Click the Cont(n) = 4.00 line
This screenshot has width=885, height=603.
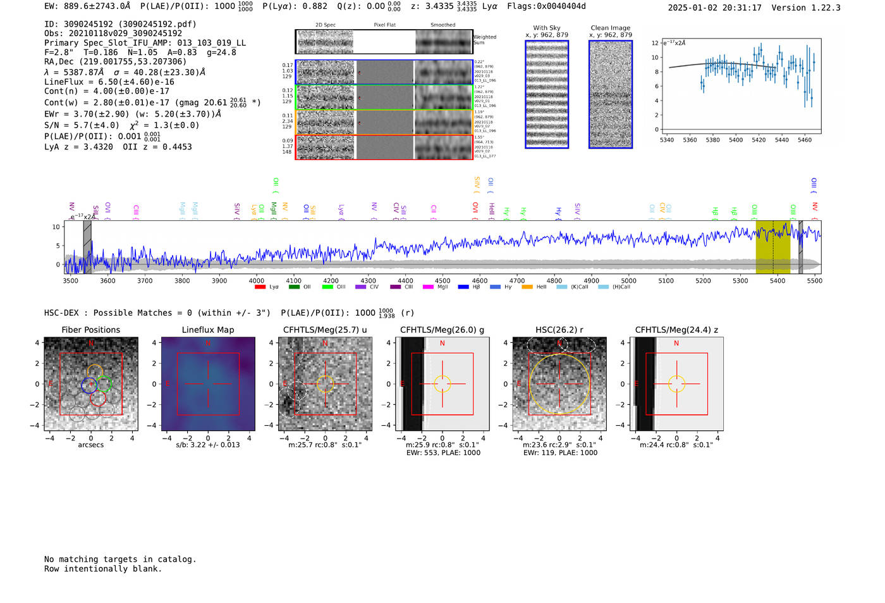[107, 91]
